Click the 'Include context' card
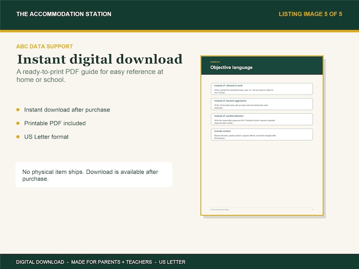Screen dimensions: 359x269 [x=262, y=134]
